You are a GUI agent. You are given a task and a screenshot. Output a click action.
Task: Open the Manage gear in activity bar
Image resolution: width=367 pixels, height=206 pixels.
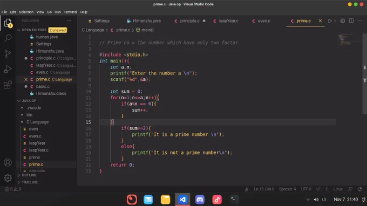(8, 178)
